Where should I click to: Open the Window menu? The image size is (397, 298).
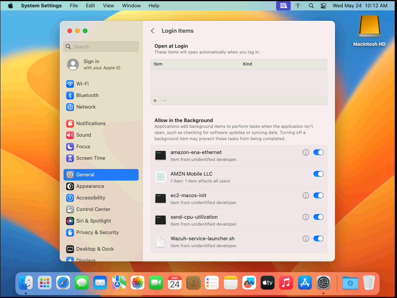(131, 5)
